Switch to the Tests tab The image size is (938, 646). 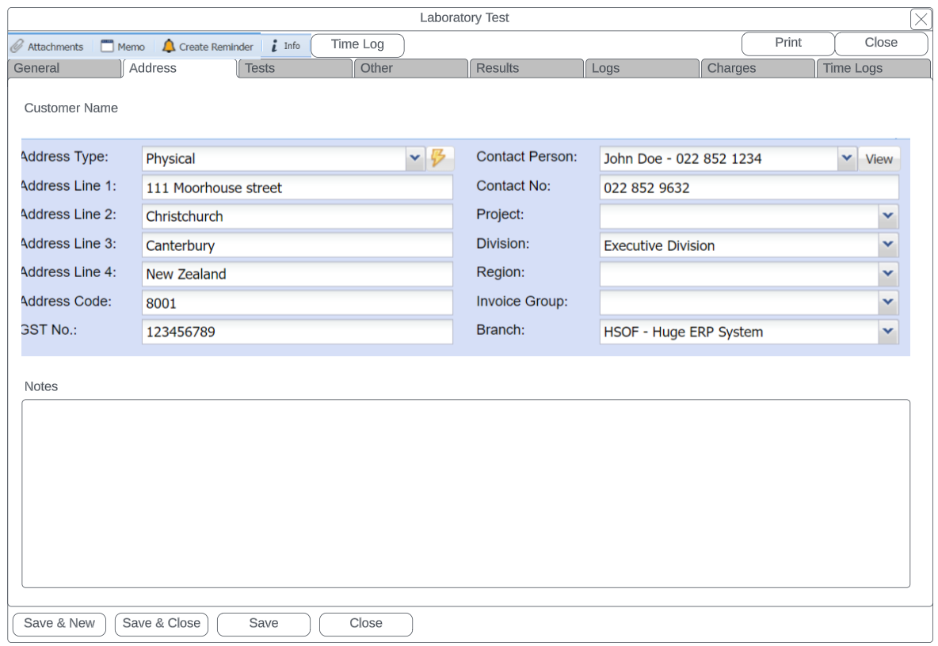click(x=295, y=69)
